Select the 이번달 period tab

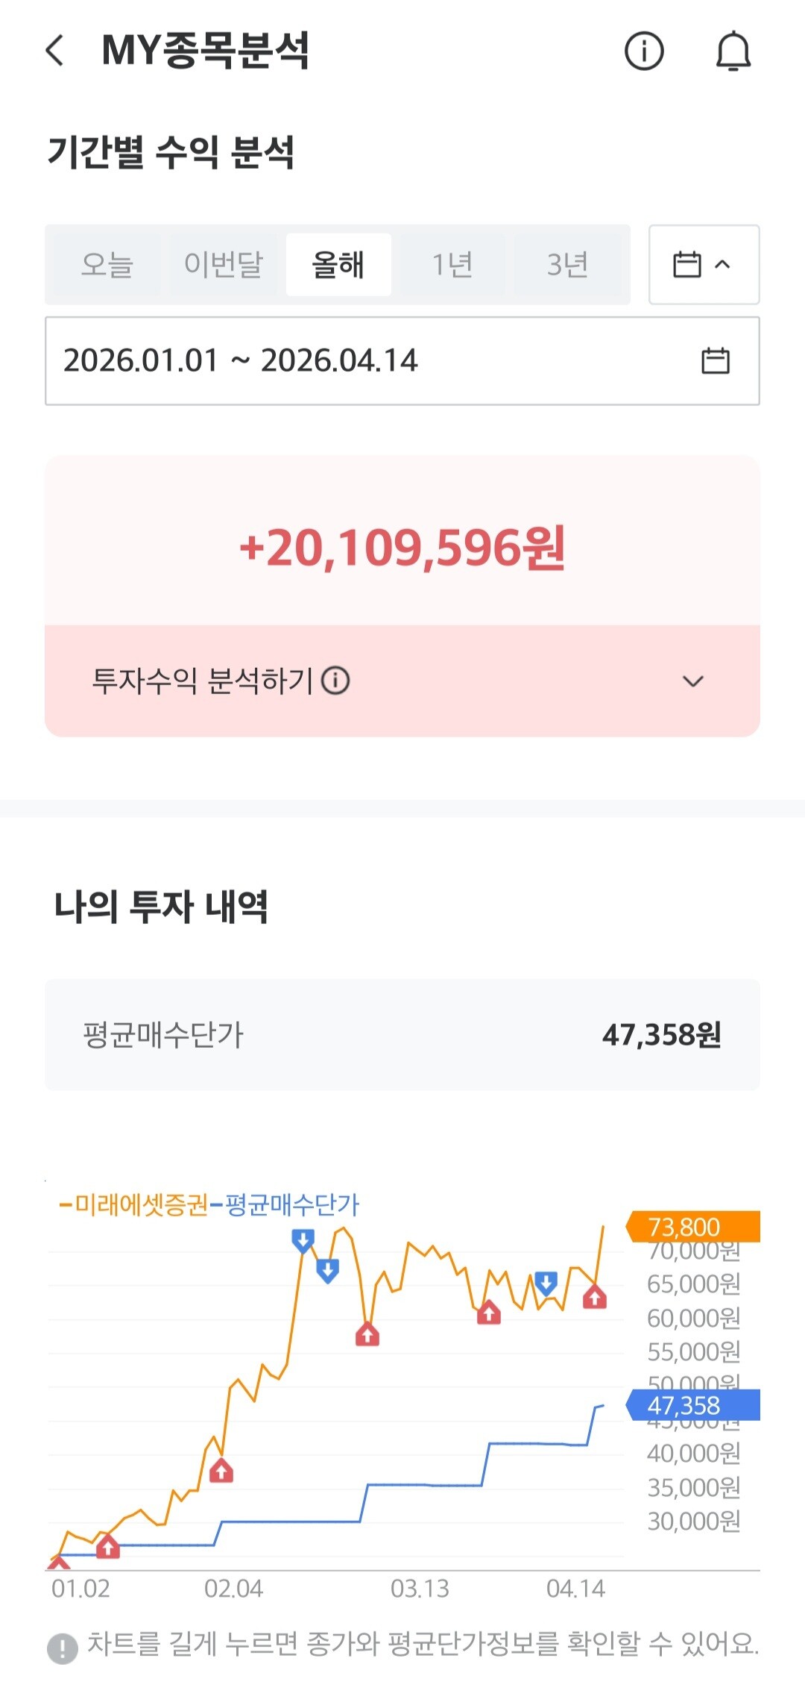pos(223,265)
